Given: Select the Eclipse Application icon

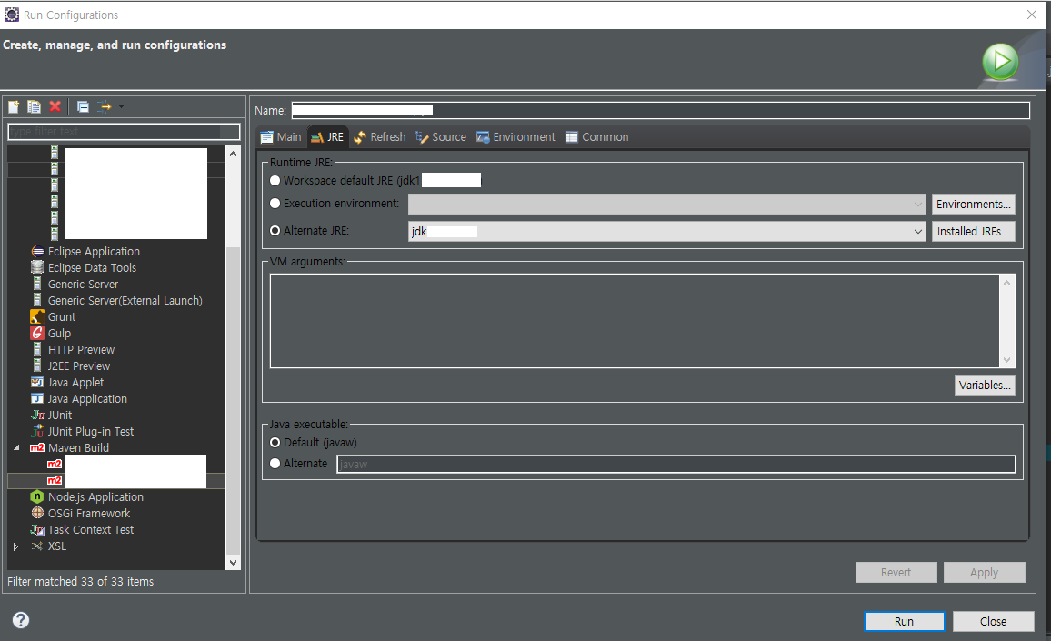Looking at the screenshot, I should tap(37, 252).
